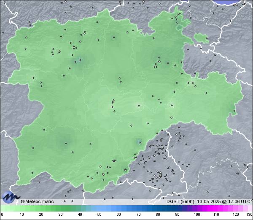
Task: Click the scale value 110
Action: [x=216, y=215]
